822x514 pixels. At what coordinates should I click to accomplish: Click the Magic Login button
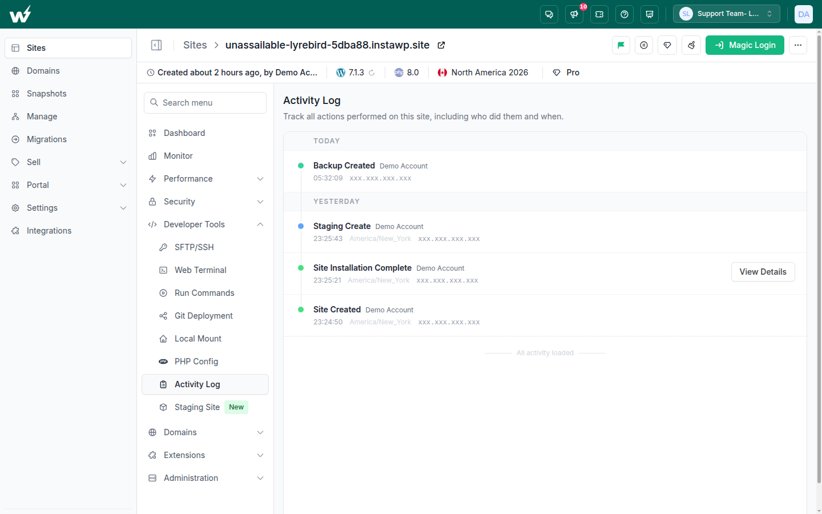[x=745, y=45]
